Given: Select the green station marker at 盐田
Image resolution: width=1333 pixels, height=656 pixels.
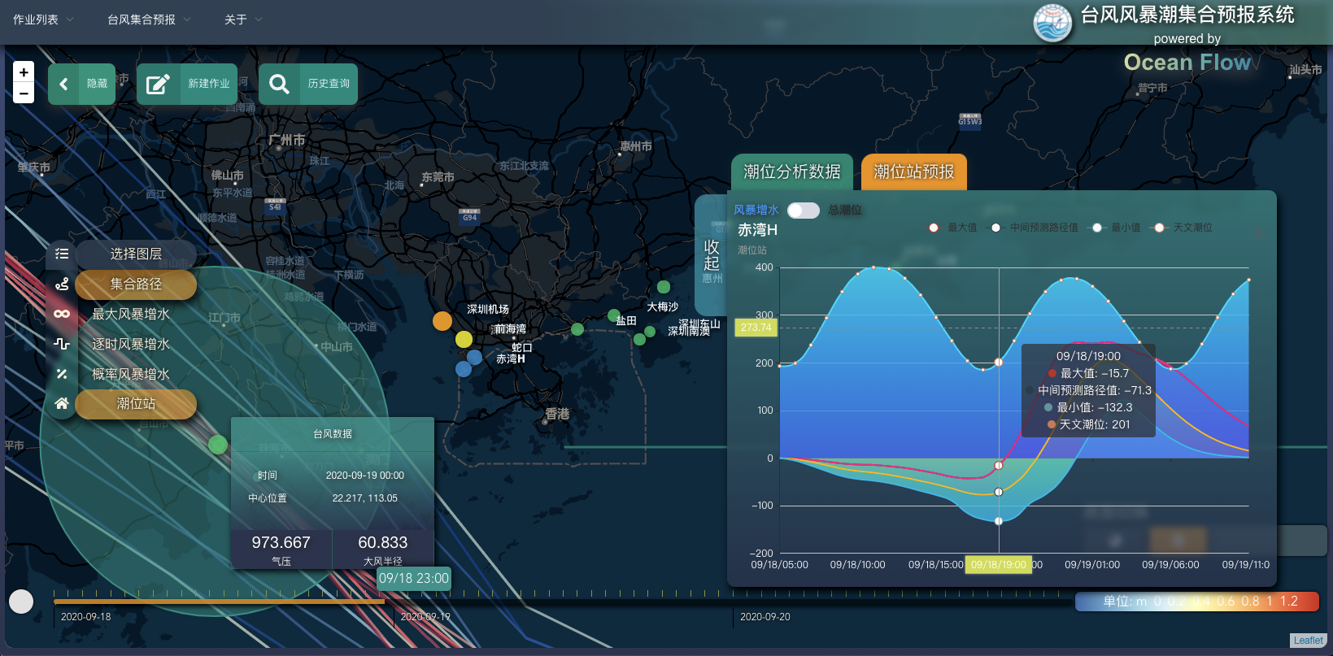Looking at the screenshot, I should click(614, 315).
